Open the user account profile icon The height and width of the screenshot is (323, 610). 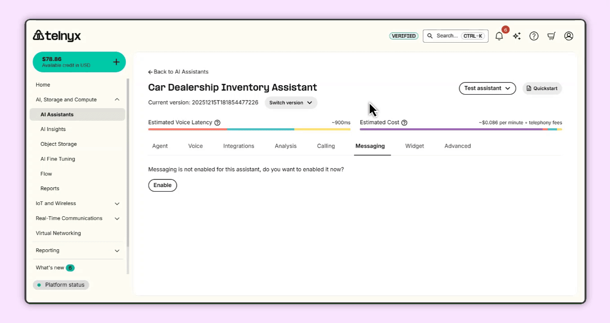[x=569, y=36]
